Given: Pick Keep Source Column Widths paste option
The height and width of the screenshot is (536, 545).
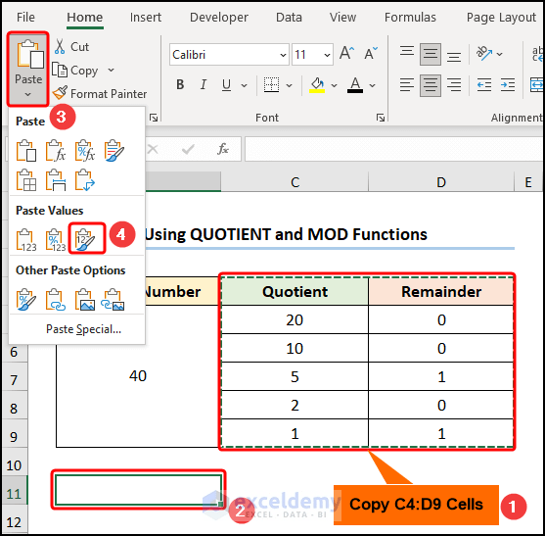Looking at the screenshot, I should [56, 180].
